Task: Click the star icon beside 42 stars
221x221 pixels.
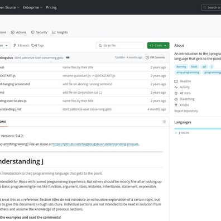Action: click(176, 93)
